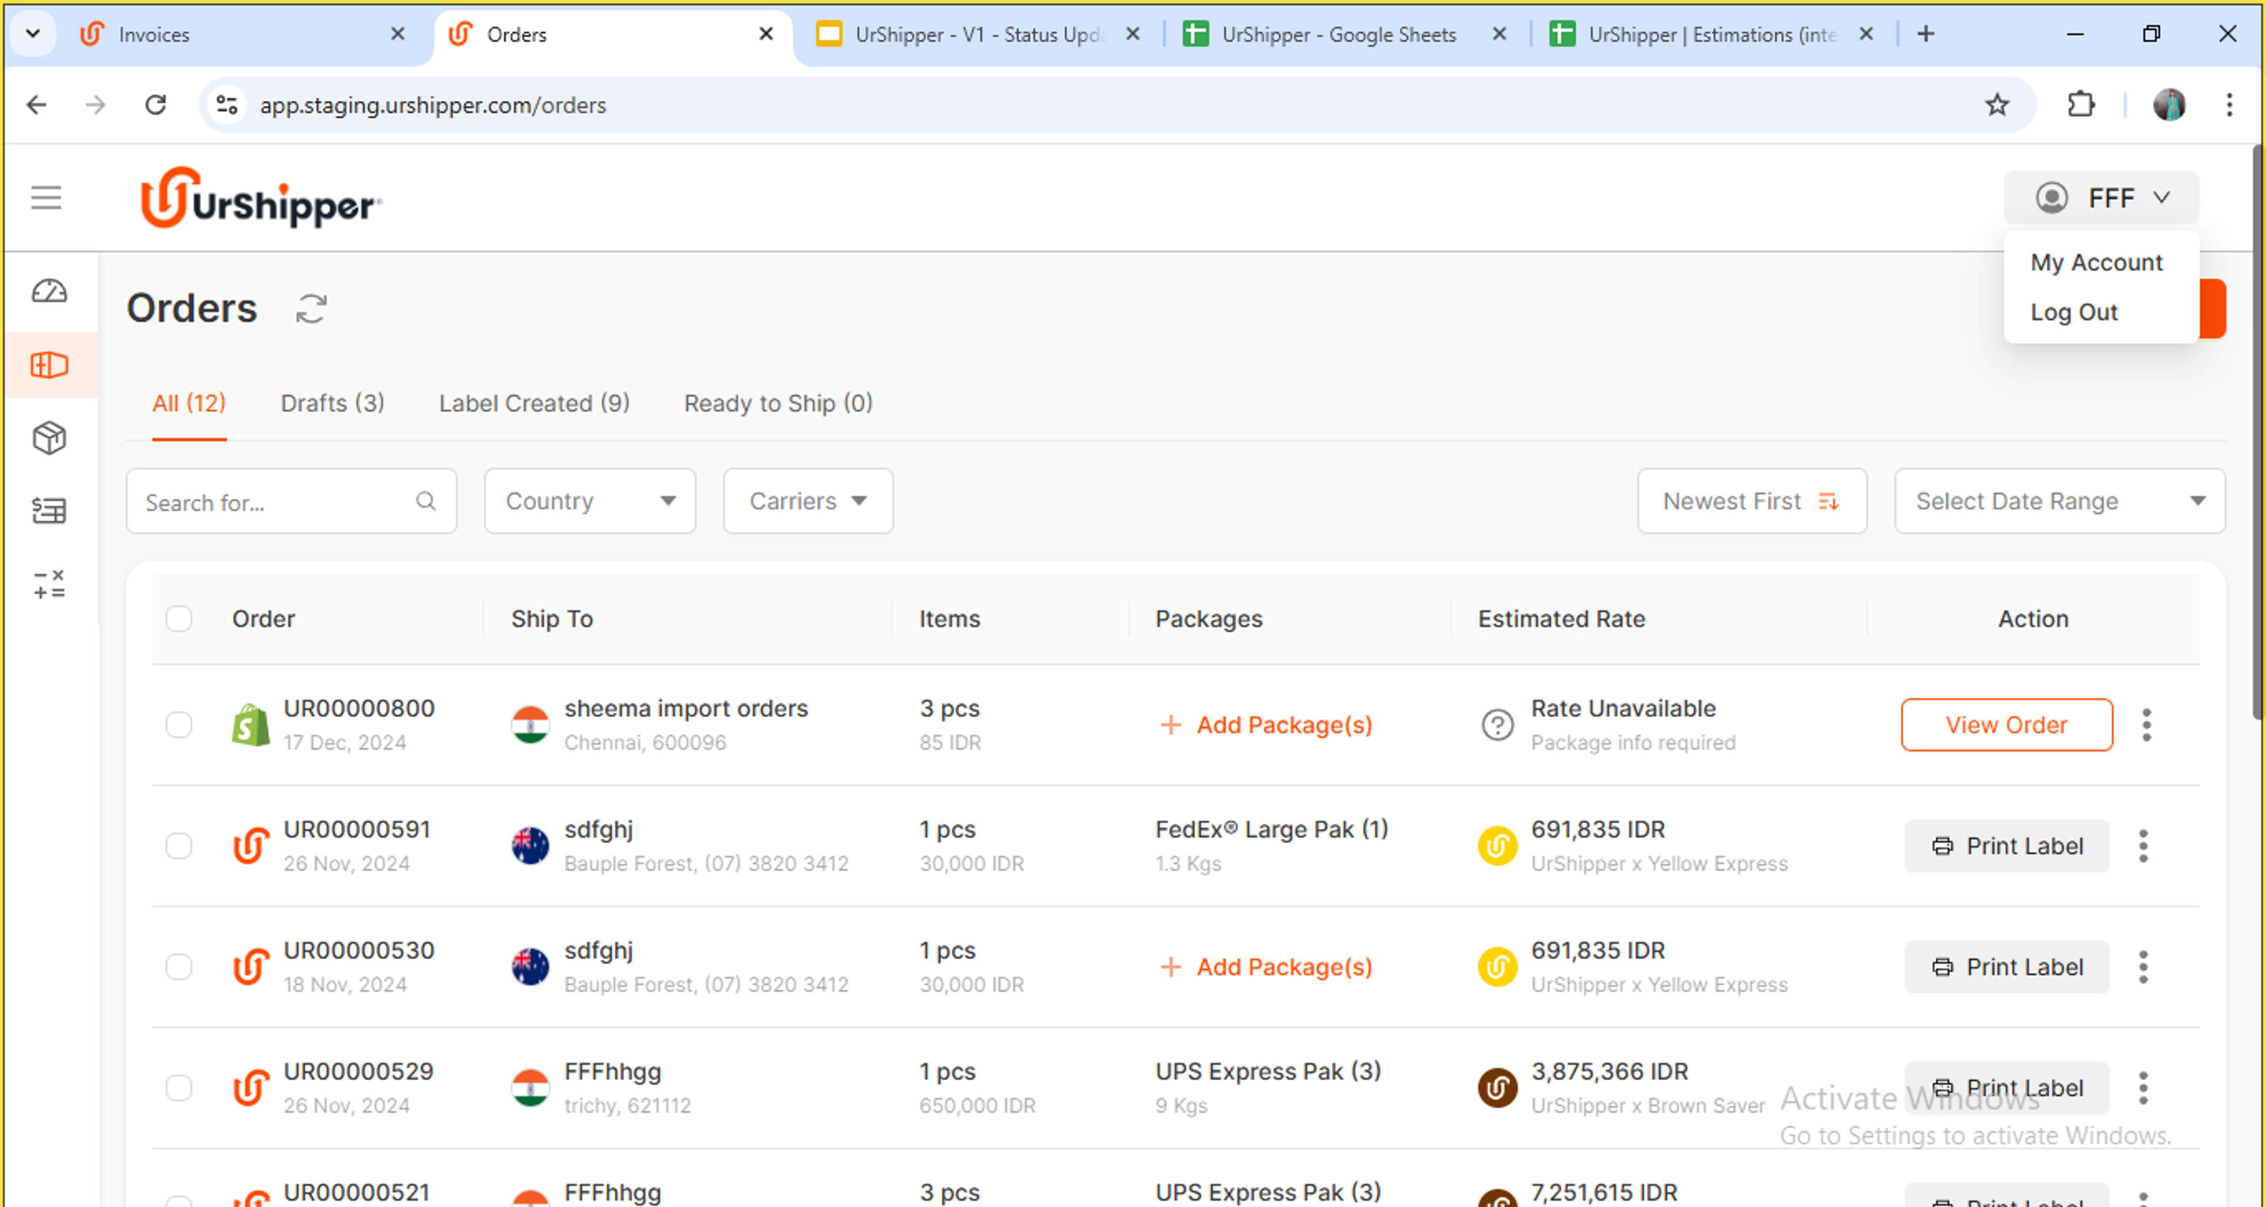Open the Invoices list sidebar icon
The image size is (2266, 1207).
pos(49,511)
